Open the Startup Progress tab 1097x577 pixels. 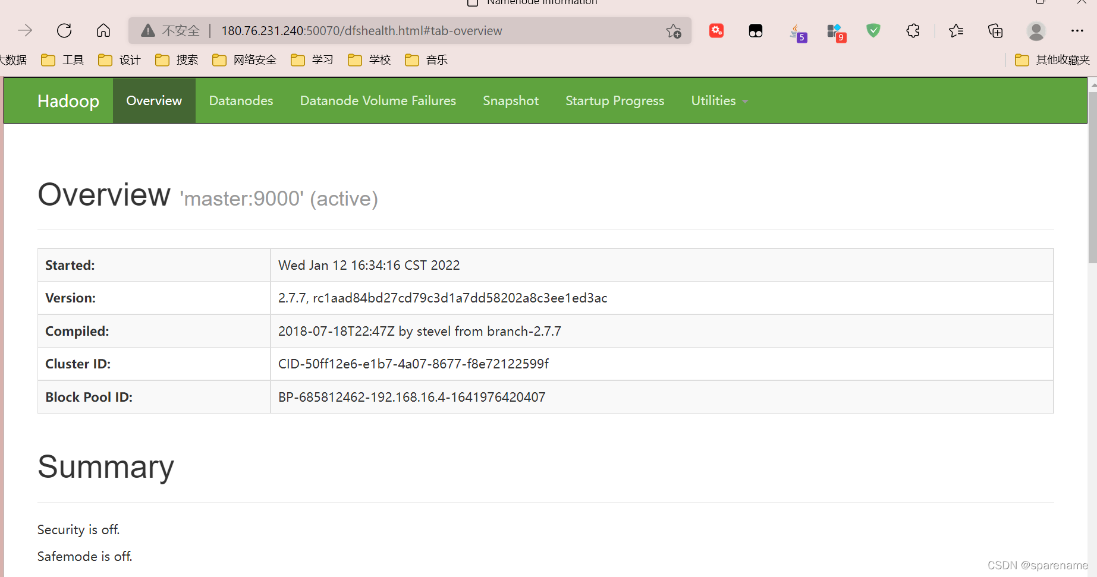[x=615, y=101]
